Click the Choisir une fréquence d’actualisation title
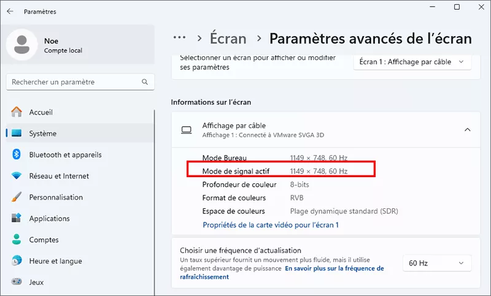 (x=241, y=251)
